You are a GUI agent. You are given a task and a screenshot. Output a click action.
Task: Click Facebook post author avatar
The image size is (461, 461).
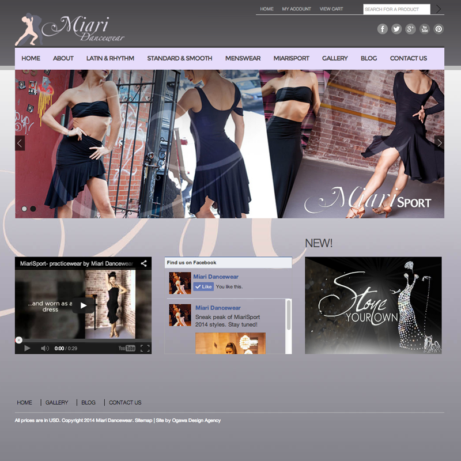click(x=180, y=315)
